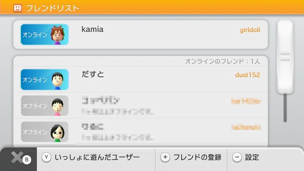The height and width of the screenshot is (171, 304).
Task: Select だすと's Mii avatar
Action: point(58,81)
